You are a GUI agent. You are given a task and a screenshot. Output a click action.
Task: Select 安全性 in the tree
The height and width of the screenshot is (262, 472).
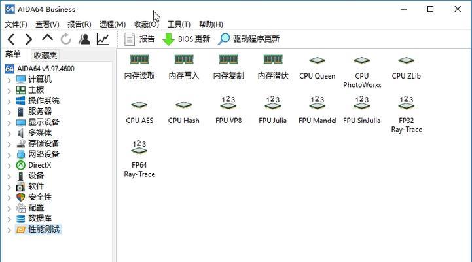tap(34, 197)
